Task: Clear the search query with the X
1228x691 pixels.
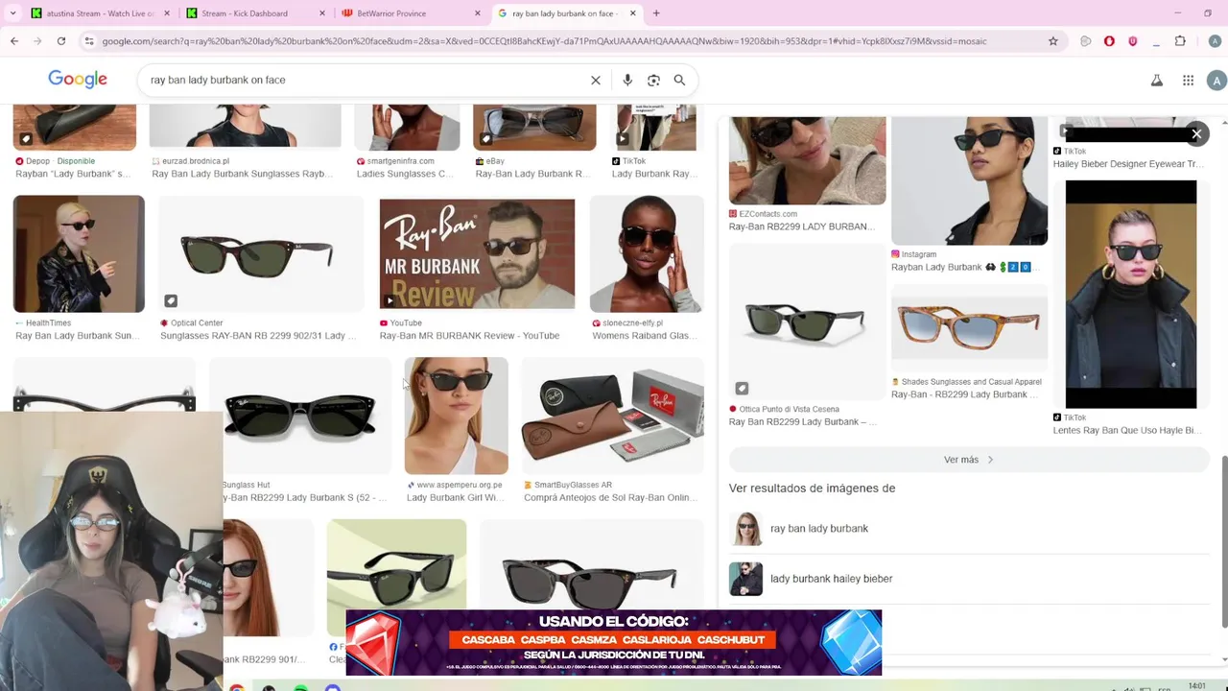Action: click(x=596, y=80)
